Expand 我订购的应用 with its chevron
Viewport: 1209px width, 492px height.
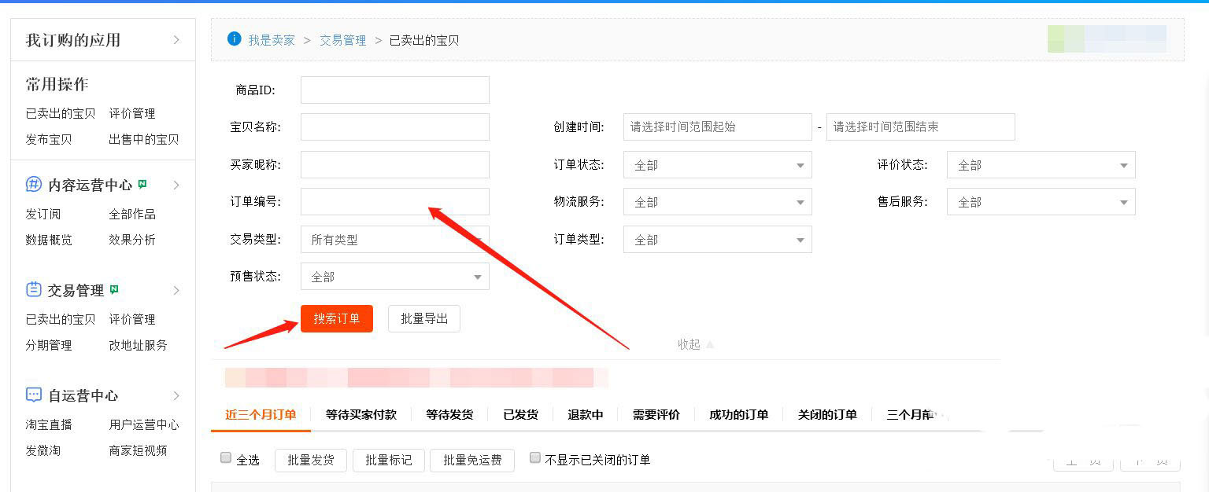click(x=176, y=39)
